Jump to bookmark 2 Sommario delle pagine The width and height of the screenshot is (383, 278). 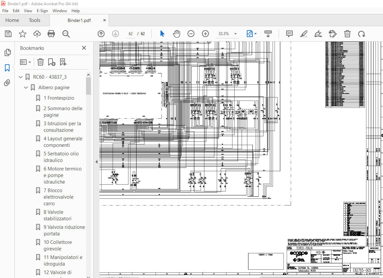click(x=63, y=111)
